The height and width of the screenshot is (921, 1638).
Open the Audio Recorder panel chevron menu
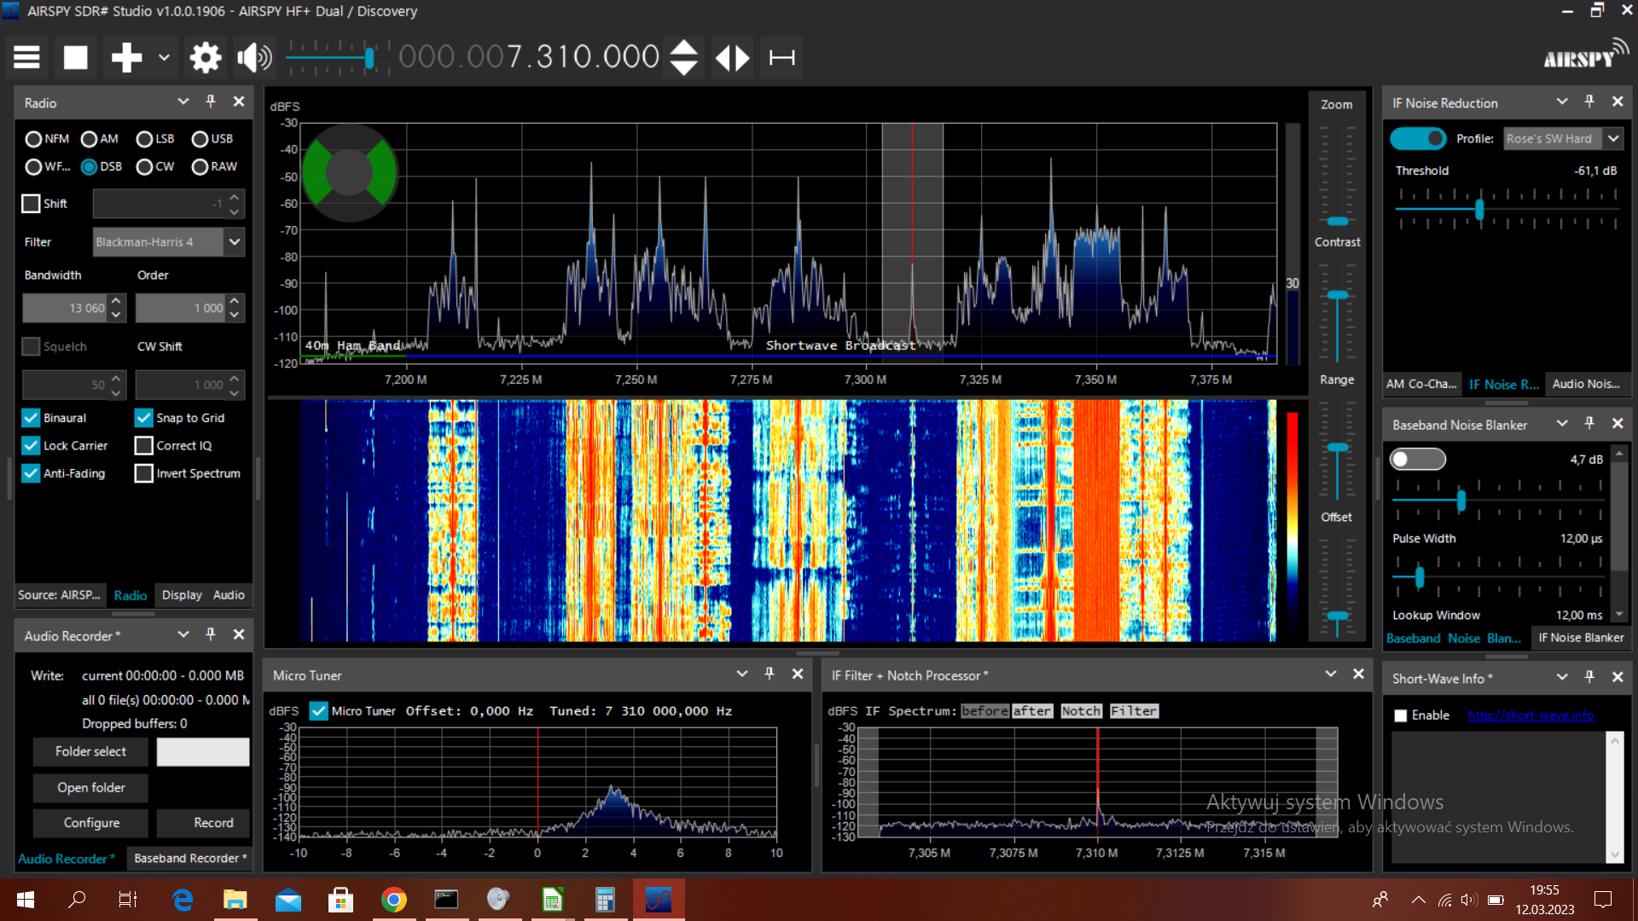point(183,634)
